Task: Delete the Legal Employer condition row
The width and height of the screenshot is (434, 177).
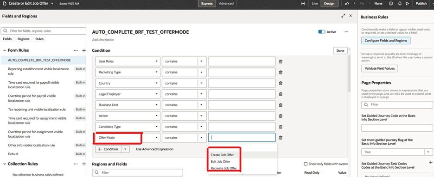Action: pyautogui.click(x=281, y=94)
